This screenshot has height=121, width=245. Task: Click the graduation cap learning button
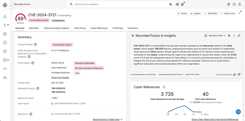238,112
